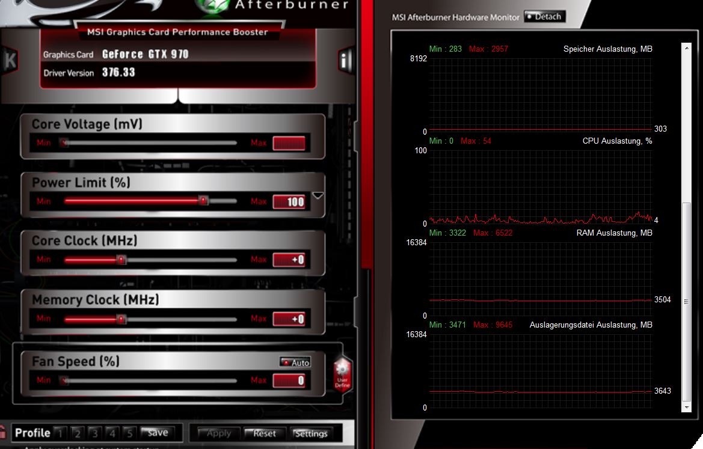Image resolution: width=703 pixels, height=449 pixels.
Task: Click the Core Clock slider handle
Action: [121, 260]
